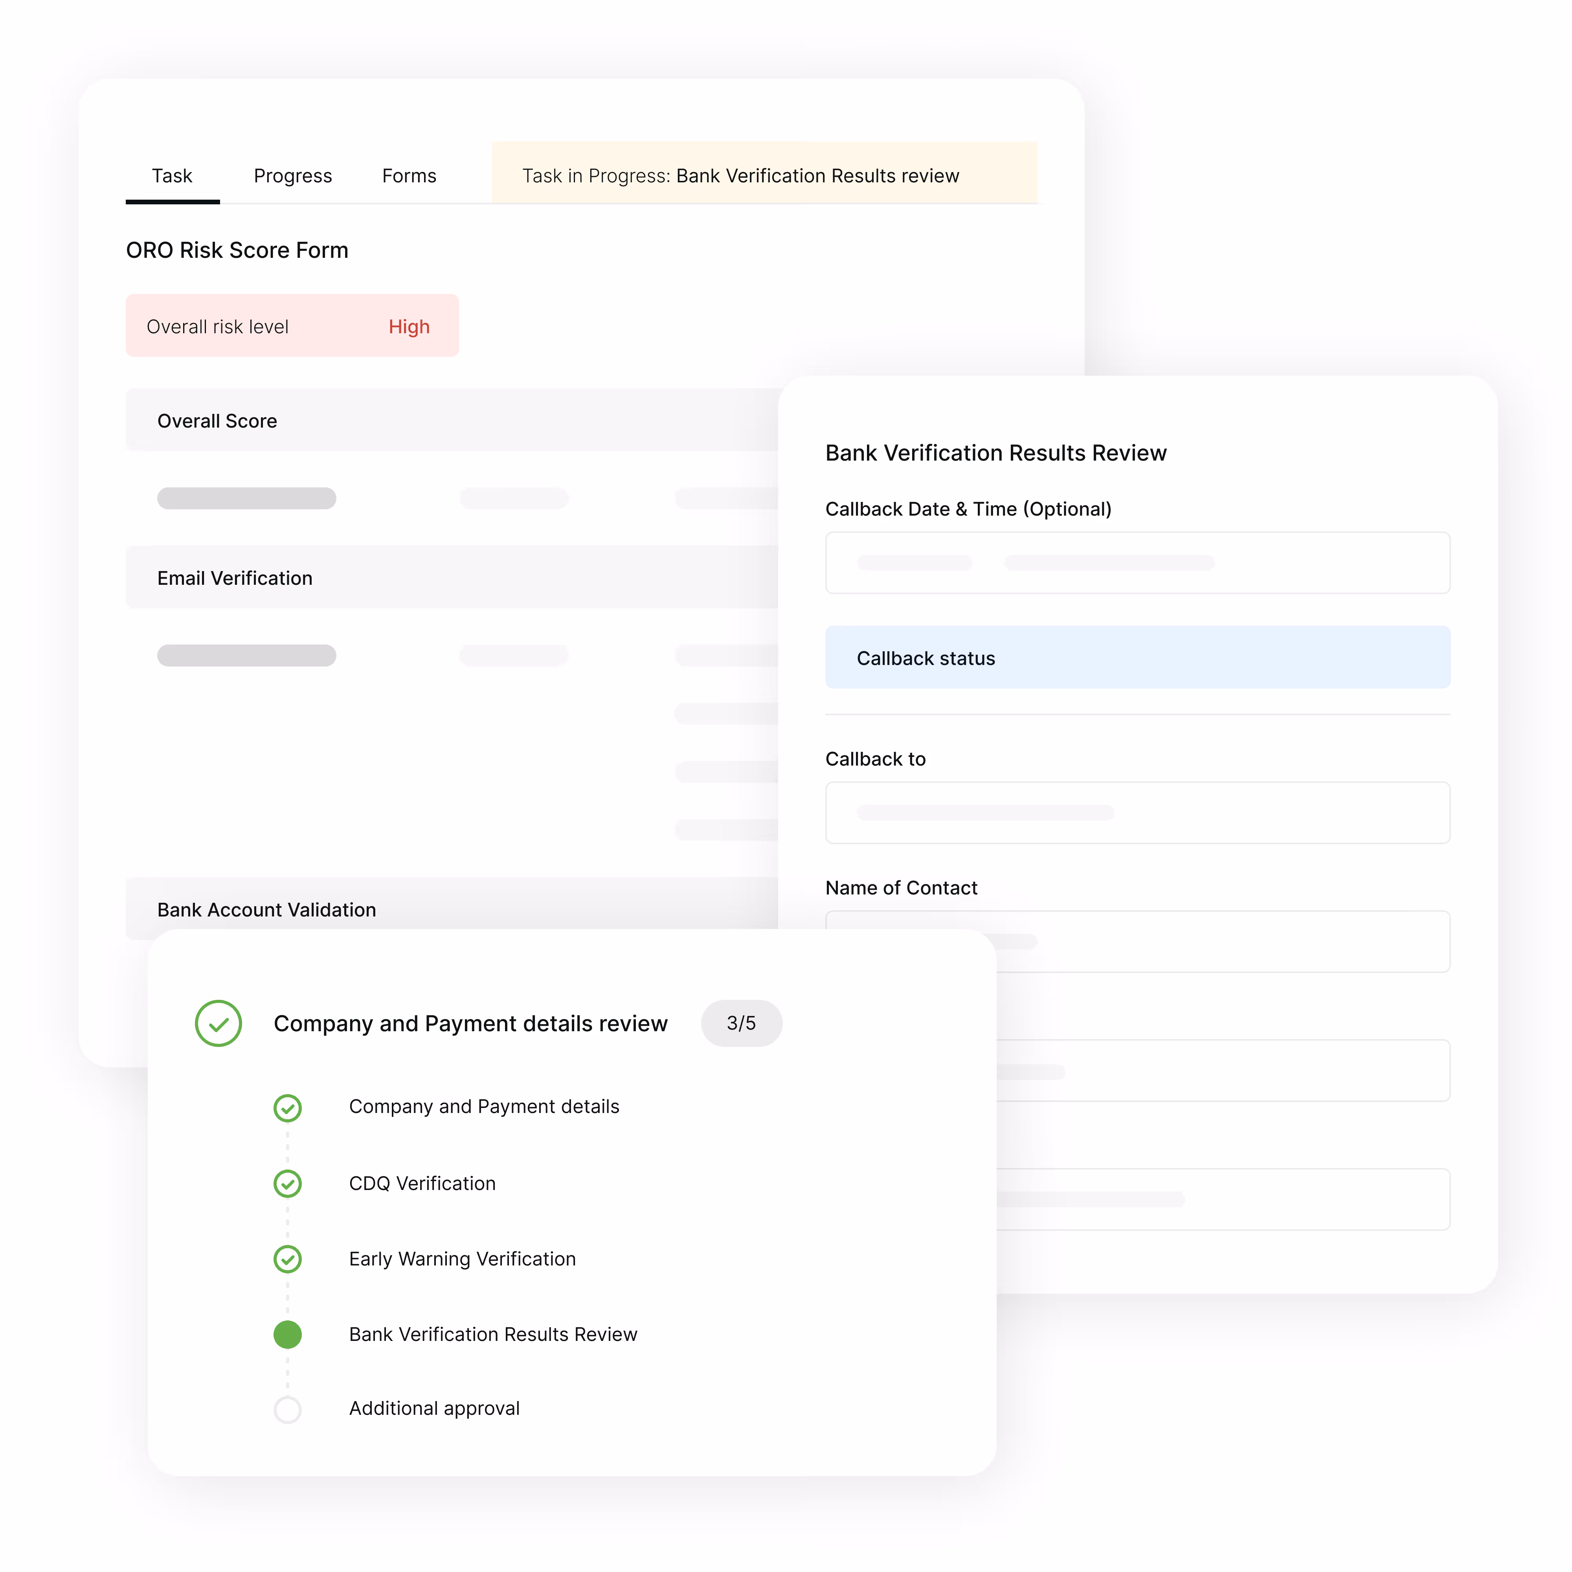Click the Name of Contact input field

click(1221, 940)
